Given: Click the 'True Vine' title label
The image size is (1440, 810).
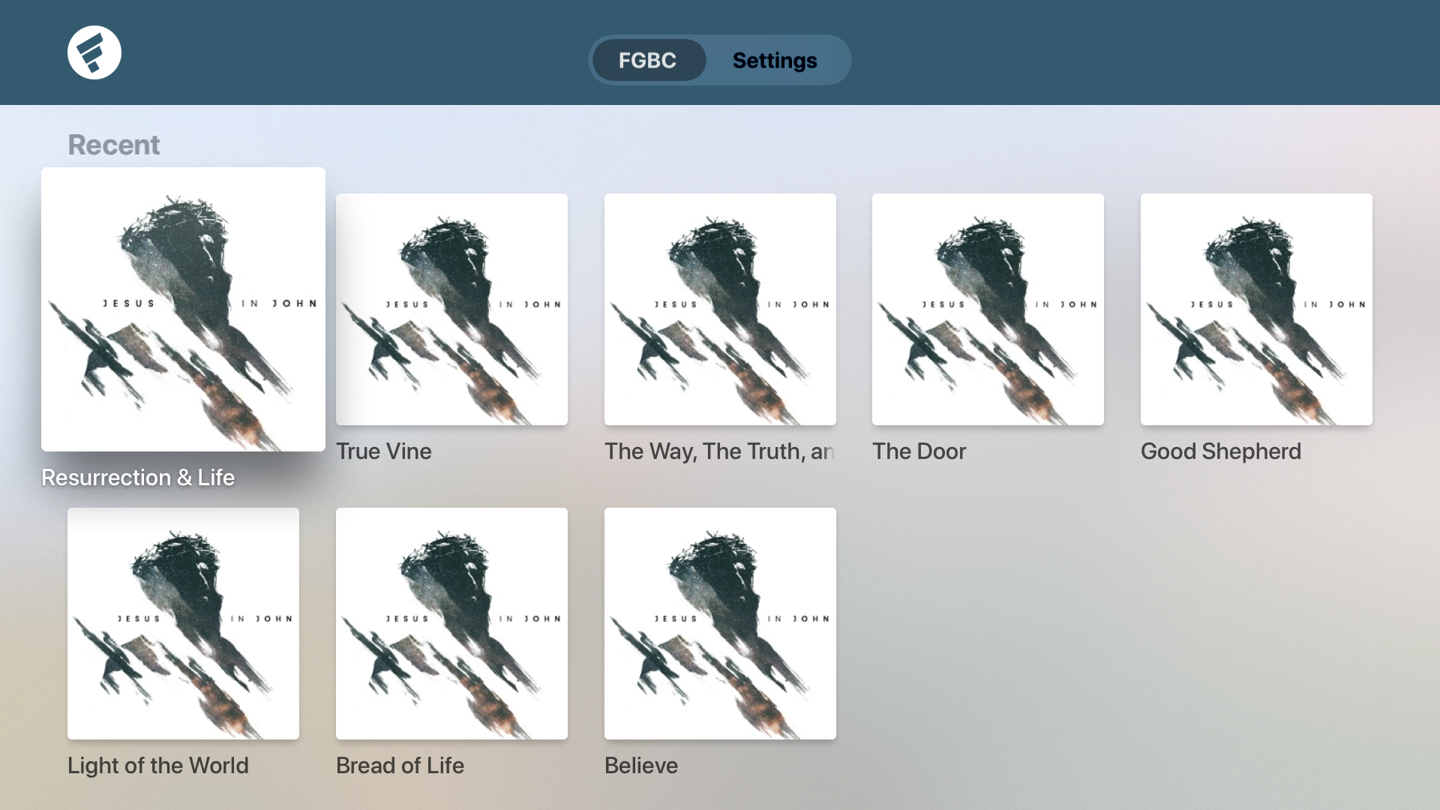Looking at the screenshot, I should tap(384, 451).
